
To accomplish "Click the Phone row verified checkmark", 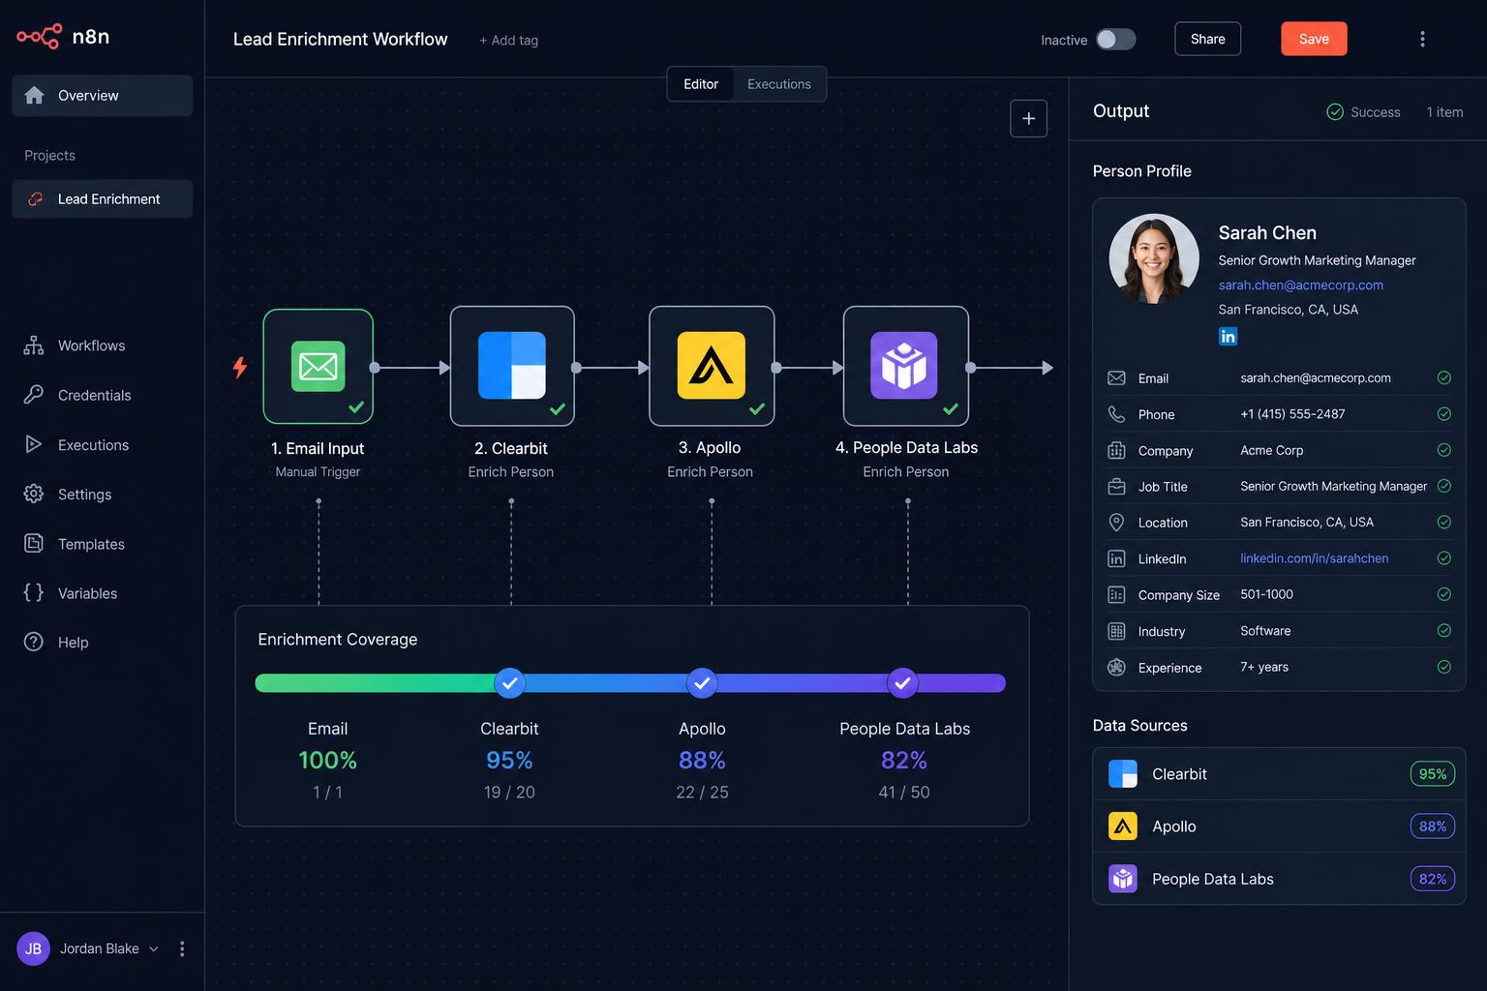I will 1443,414.
